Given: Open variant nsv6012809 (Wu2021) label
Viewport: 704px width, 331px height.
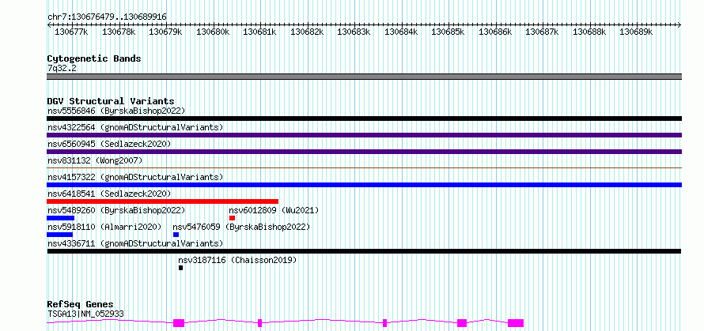Looking at the screenshot, I should [274, 210].
